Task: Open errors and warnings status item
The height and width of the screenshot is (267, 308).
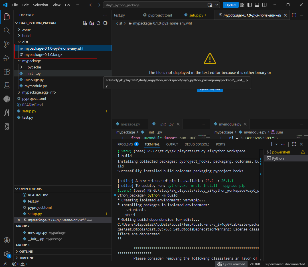Action: 20,264
